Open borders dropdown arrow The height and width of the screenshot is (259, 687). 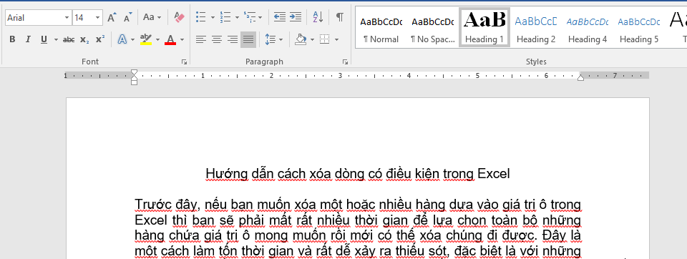[x=336, y=39]
